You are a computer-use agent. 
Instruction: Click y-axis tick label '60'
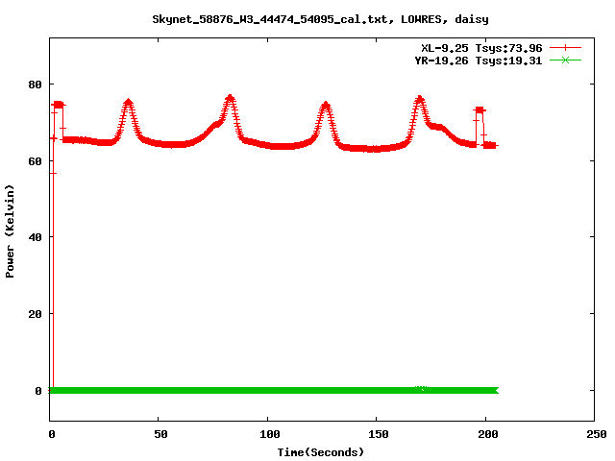coord(35,161)
